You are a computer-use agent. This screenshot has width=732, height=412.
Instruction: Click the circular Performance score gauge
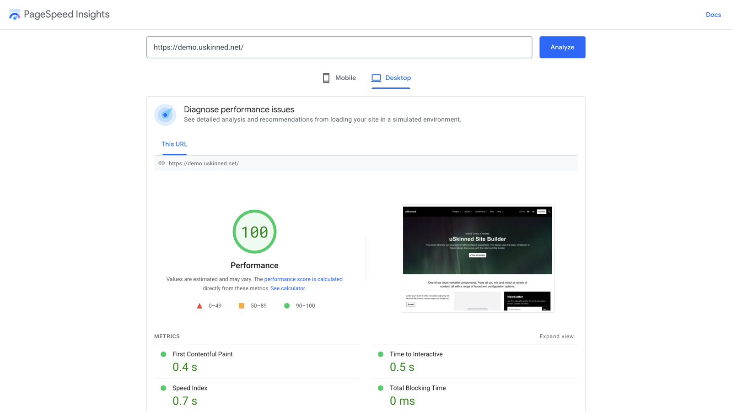pyautogui.click(x=254, y=232)
